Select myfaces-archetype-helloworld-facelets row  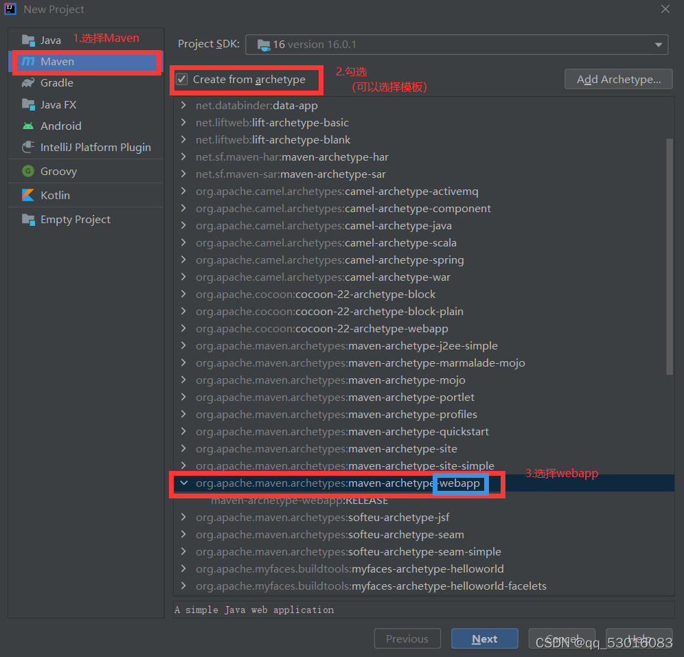424,586
